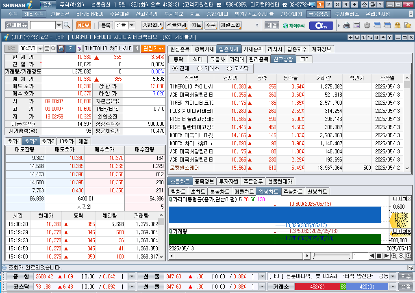
Task: Toggle the moving average indicator checkbox
Action: click(x=171, y=199)
